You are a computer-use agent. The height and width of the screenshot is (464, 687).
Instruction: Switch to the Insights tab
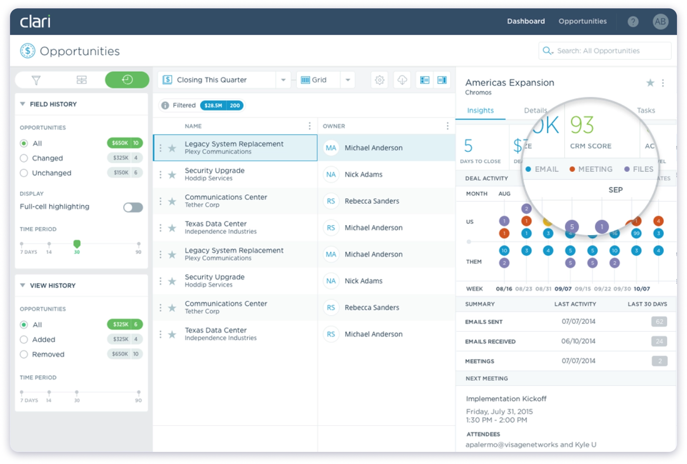[x=480, y=110]
